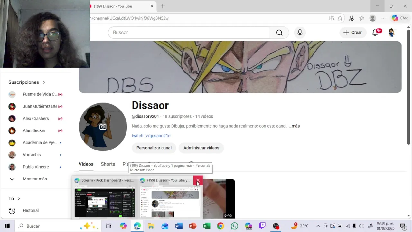This screenshot has width=412, height=232.
Task: Open PowerPoint from taskbar
Action: (x=192, y=226)
